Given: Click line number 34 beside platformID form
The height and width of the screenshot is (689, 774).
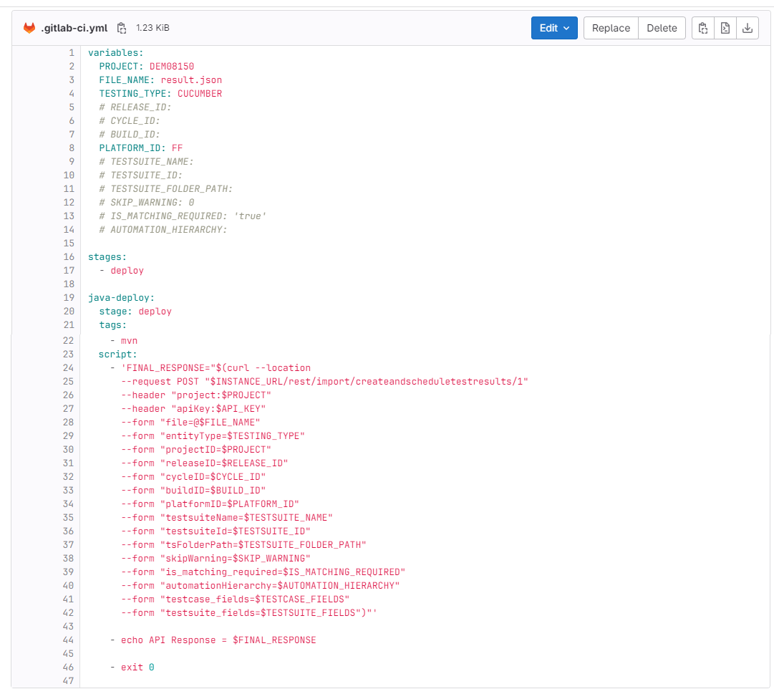Looking at the screenshot, I should (x=69, y=503).
